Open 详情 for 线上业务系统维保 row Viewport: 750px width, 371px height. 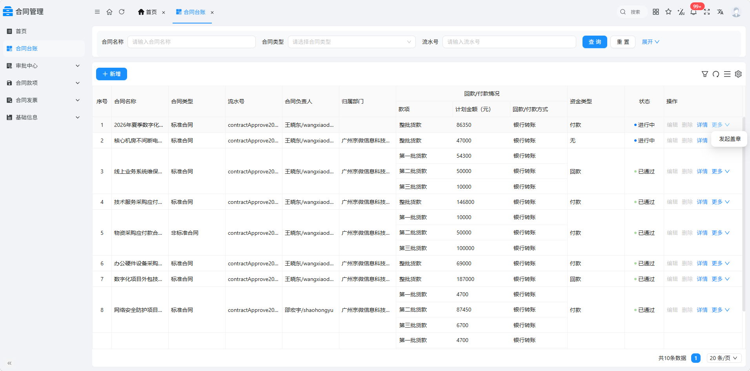pos(702,171)
